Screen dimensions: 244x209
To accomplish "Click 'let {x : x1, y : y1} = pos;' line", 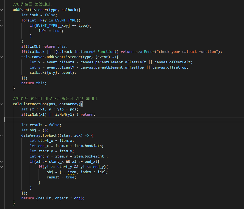I will [x=50, y=109].
